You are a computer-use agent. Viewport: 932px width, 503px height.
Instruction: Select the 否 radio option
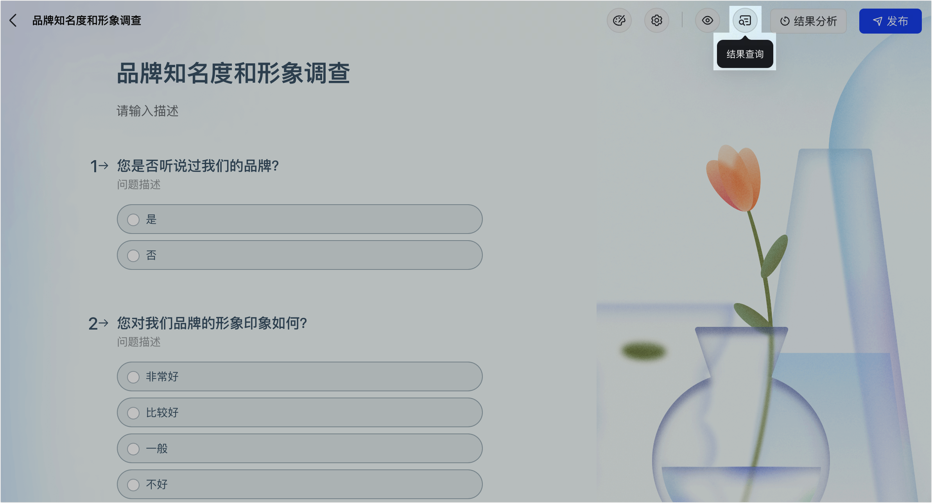pos(299,255)
